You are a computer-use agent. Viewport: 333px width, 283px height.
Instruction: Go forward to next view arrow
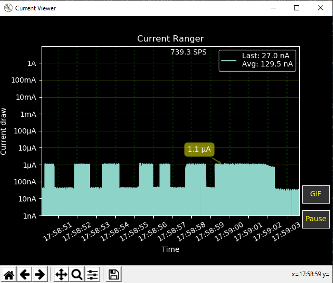(40, 275)
